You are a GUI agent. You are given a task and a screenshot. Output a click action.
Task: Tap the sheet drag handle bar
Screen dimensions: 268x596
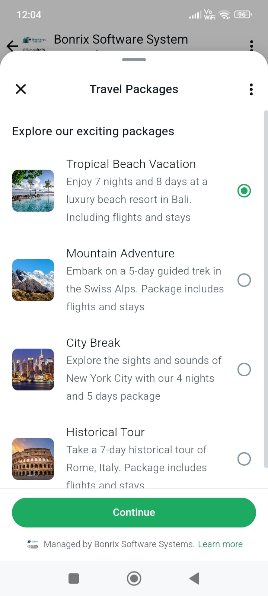coord(134,60)
